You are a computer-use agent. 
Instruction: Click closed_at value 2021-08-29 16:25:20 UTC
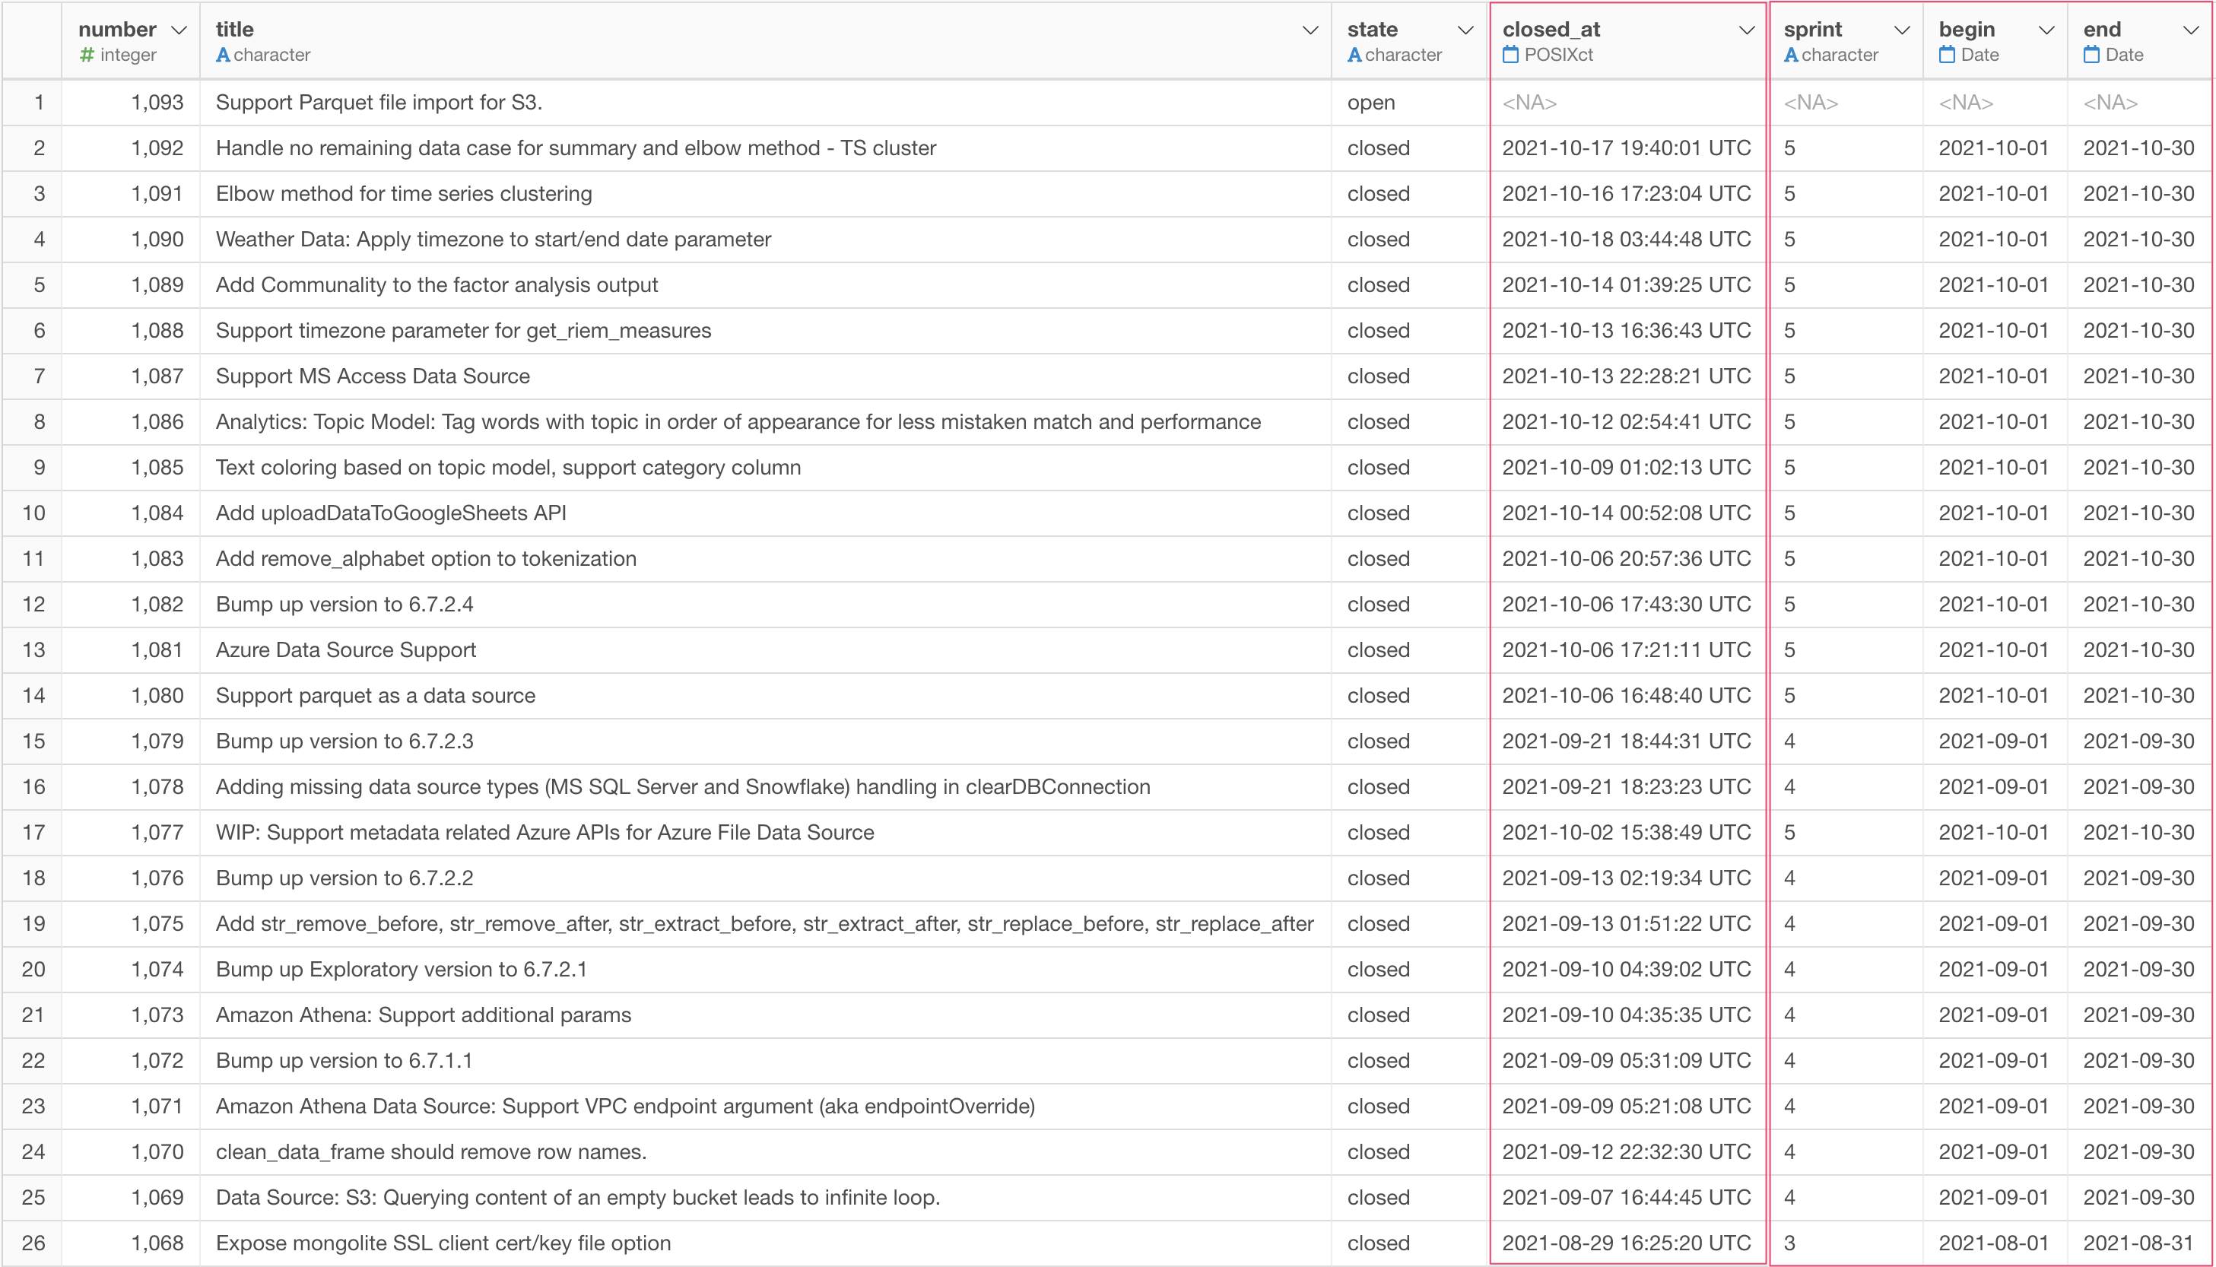1626,1243
